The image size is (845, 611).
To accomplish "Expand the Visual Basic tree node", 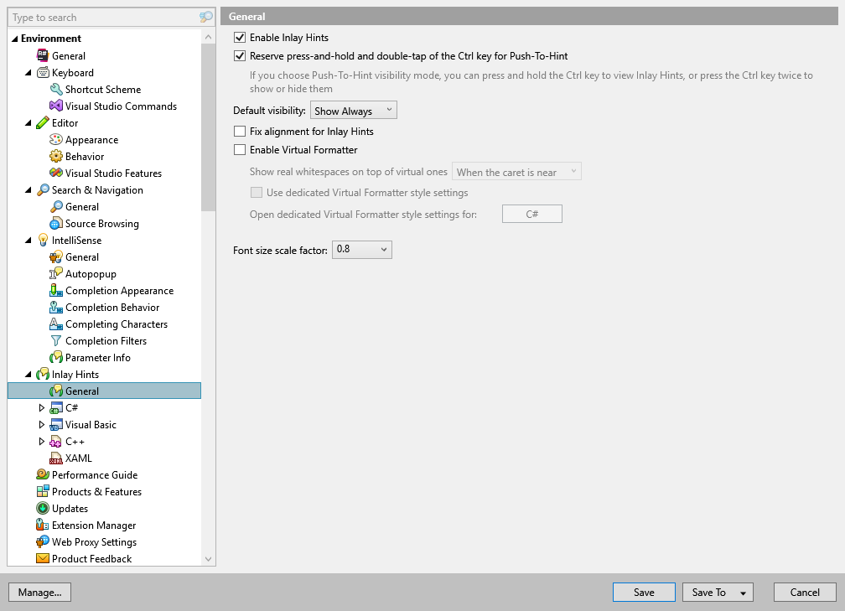I will [x=42, y=425].
